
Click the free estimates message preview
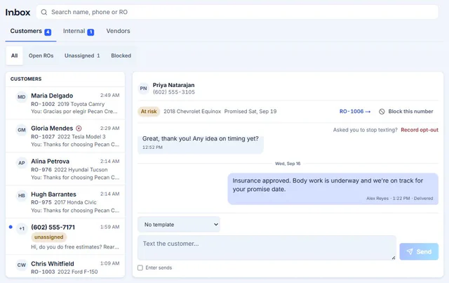tap(75, 247)
